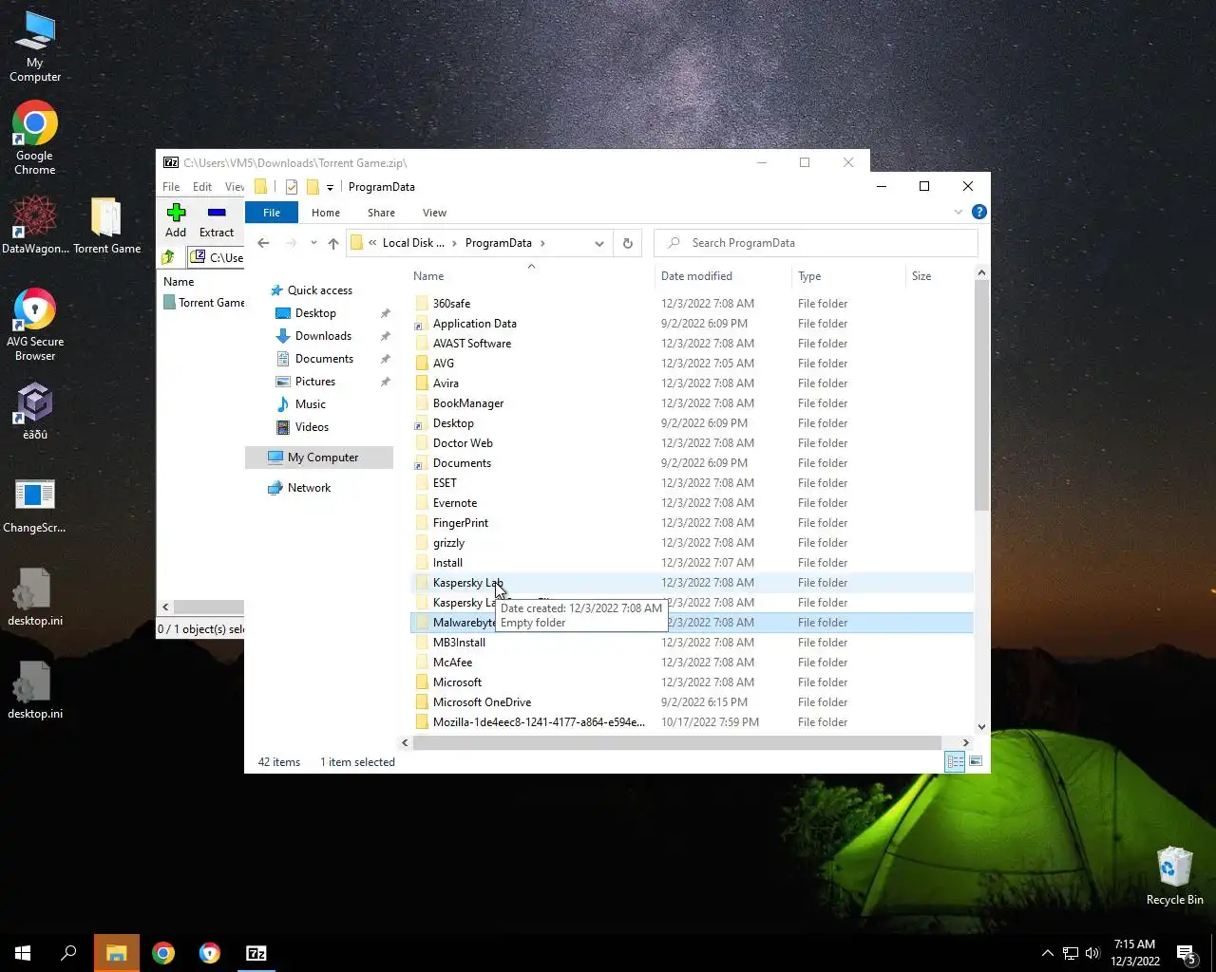Go back in Explorer navigation
This screenshot has width=1216, height=972.
264,243
